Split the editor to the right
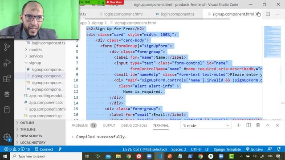This screenshot has height=160, width=285. tap(268, 14)
